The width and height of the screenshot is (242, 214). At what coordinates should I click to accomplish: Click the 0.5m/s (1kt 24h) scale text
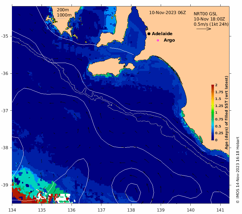[211, 24]
